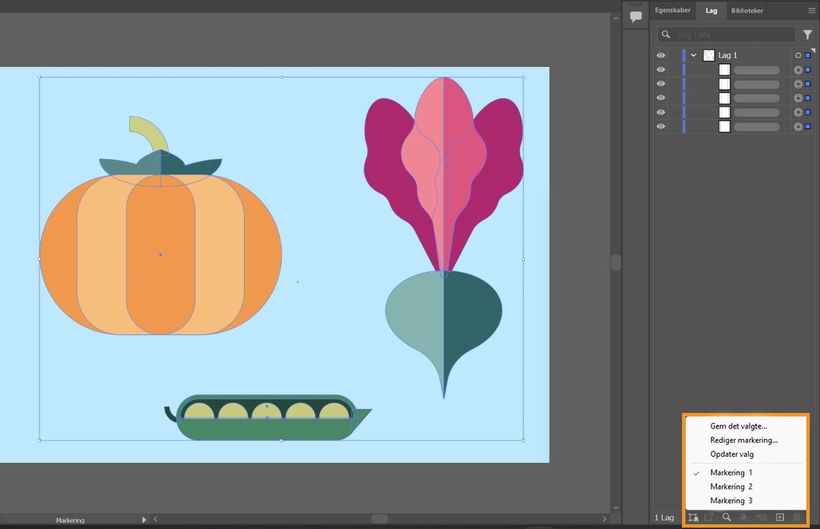The image size is (820, 529).
Task: Click the delete layer trash icon
Action: point(797,517)
